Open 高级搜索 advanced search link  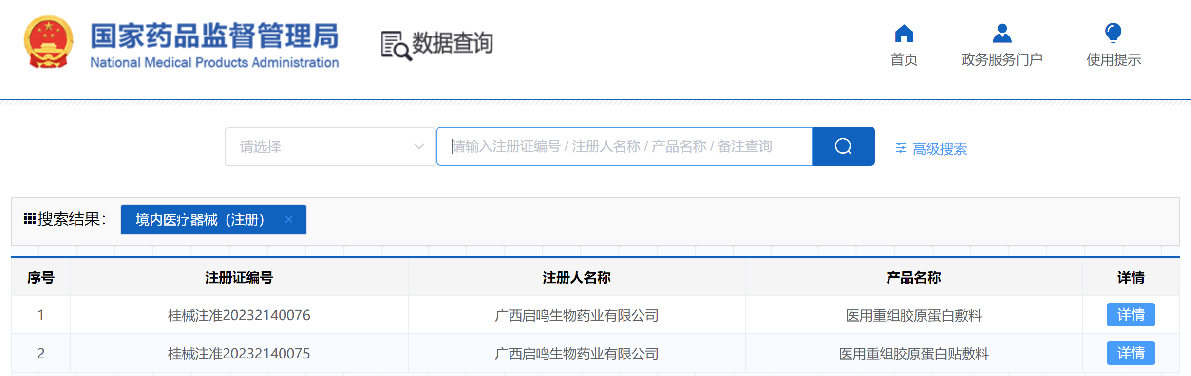point(939,149)
